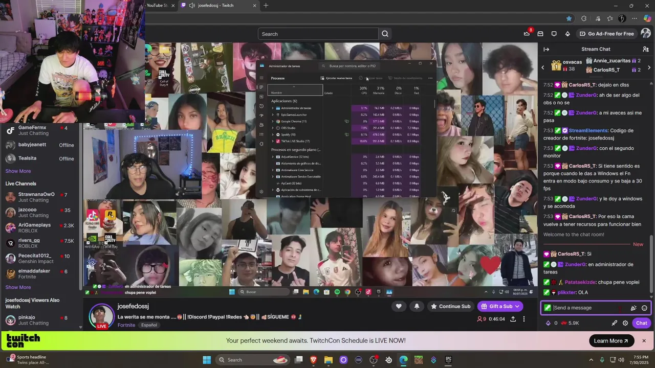Viewport: 655px width, 368px height.
Task: Click Learn More on TwitchCon banner
Action: 611,341
